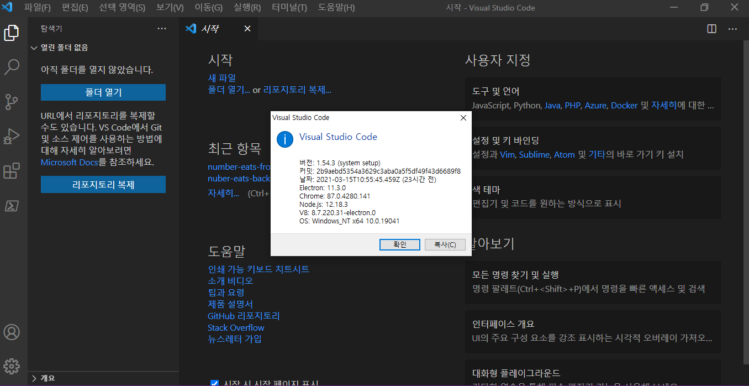Click the 자세히... link under recent items
The height and width of the screenshot is (386, 749).
click(x=223, y=194)
